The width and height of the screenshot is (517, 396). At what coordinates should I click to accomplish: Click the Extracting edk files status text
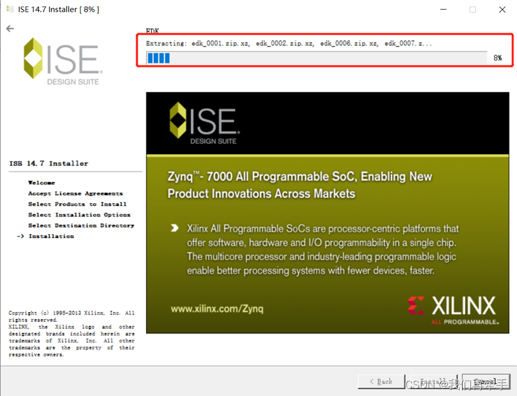(289, 44)
